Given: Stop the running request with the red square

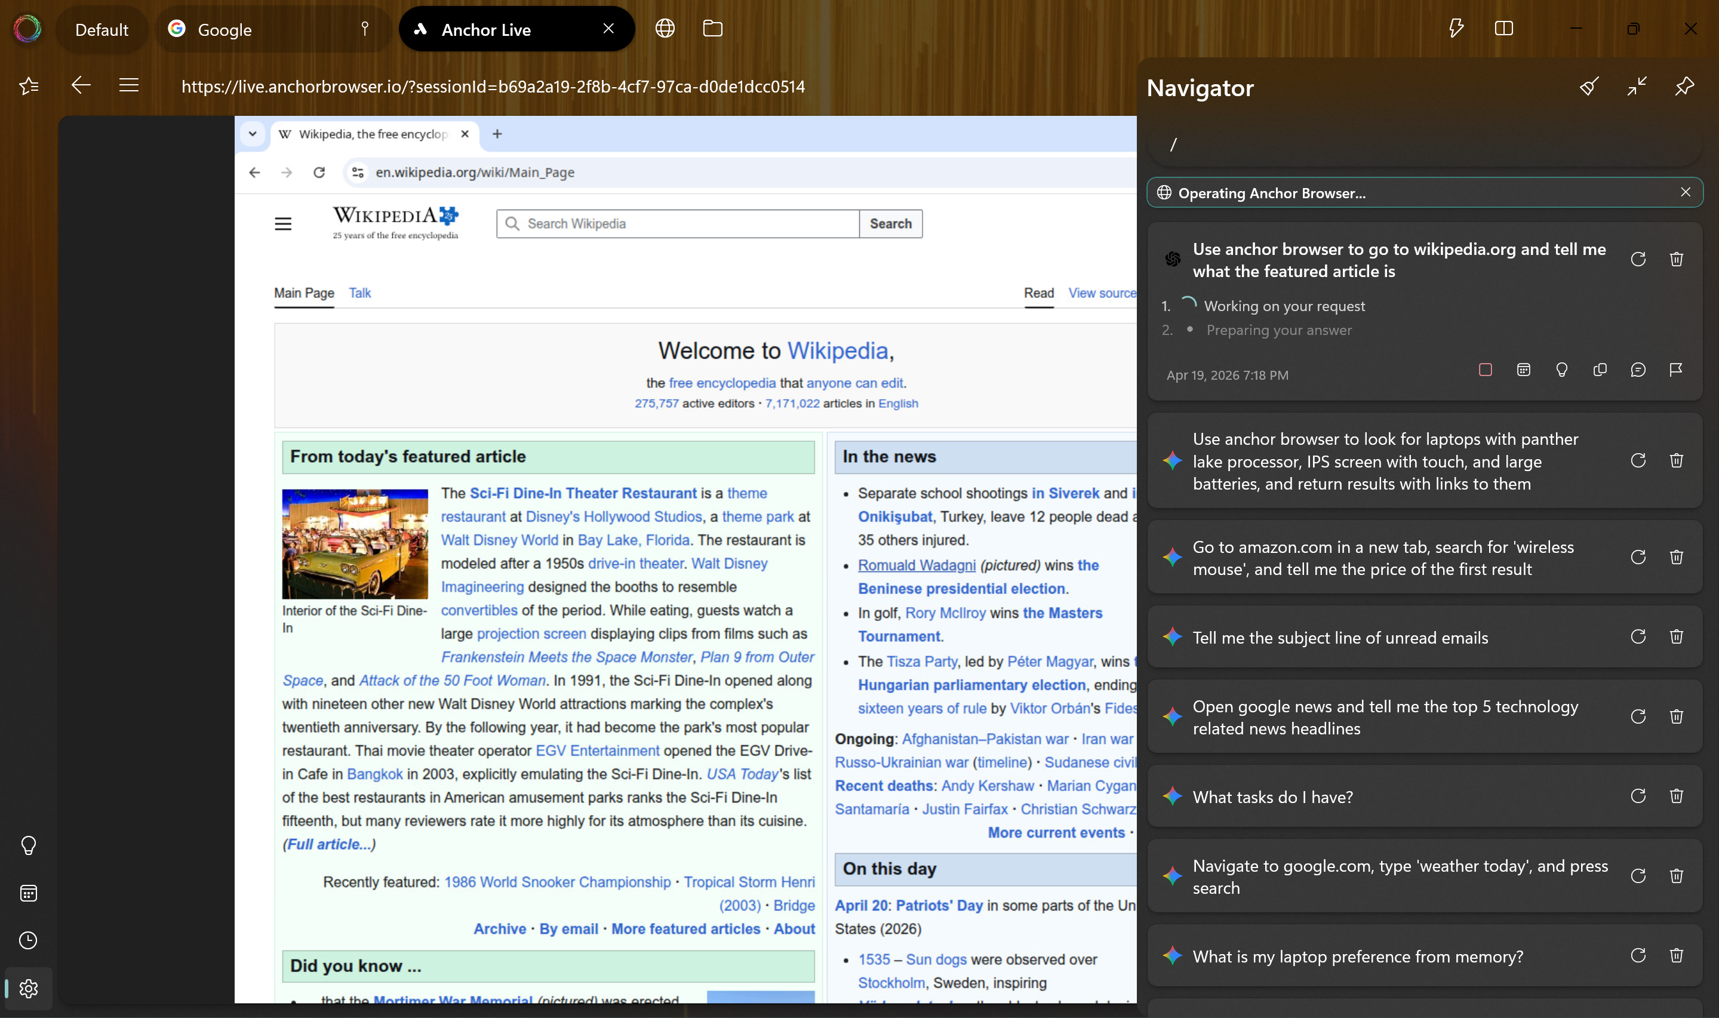Looking at the screenshot, I should coord(1486,370).
